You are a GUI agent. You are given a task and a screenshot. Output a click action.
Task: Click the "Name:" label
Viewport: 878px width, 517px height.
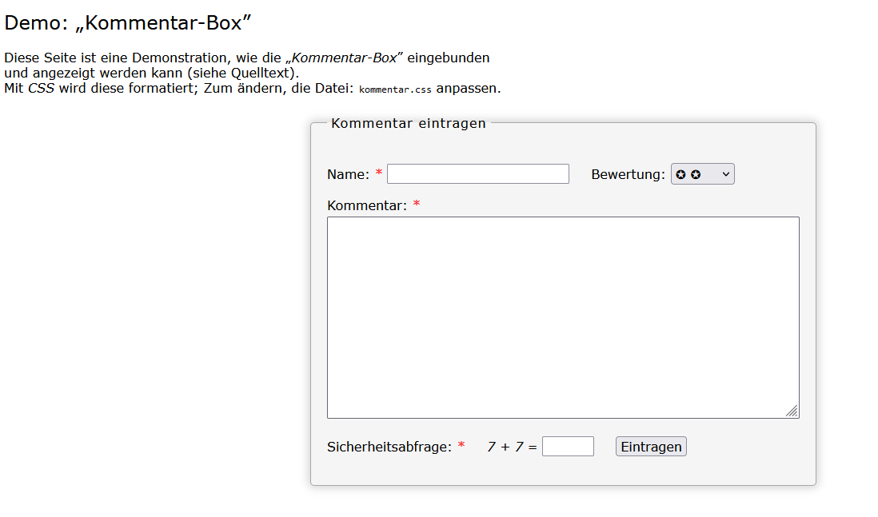click(348, 174)
